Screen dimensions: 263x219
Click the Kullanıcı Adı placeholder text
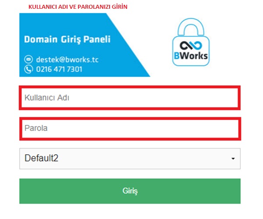point(47,98)
